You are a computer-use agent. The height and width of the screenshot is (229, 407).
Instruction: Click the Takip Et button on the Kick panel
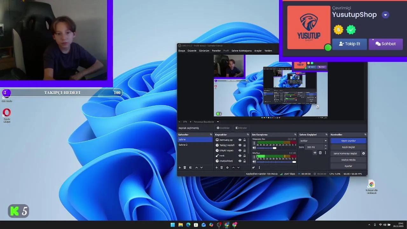tap(349, 44)
